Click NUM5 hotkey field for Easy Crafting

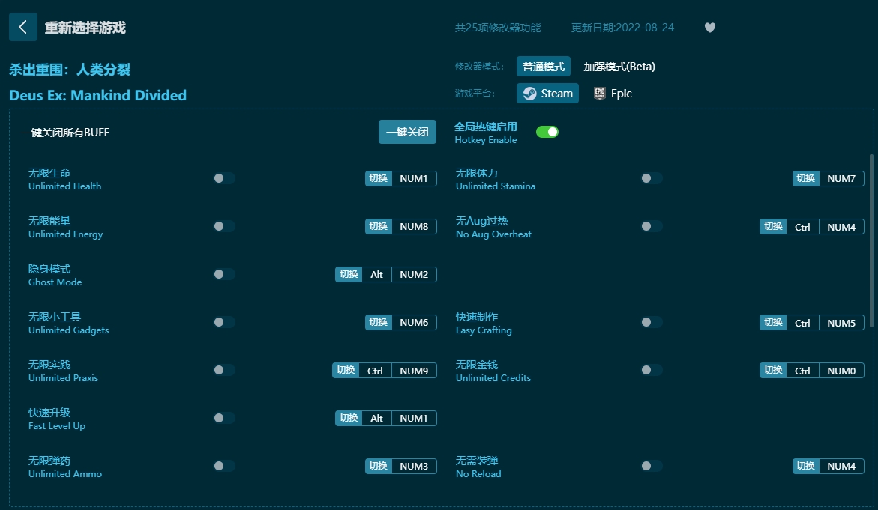841,323
